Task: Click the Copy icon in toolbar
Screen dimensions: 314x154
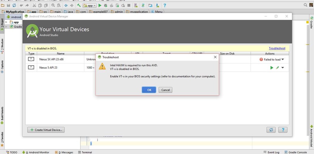Action: click(40, 5)
